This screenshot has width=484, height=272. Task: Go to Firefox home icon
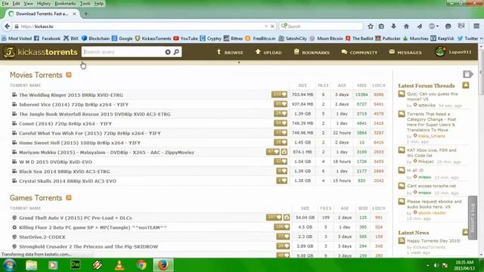pyautogui.click(x=407, y=26)
